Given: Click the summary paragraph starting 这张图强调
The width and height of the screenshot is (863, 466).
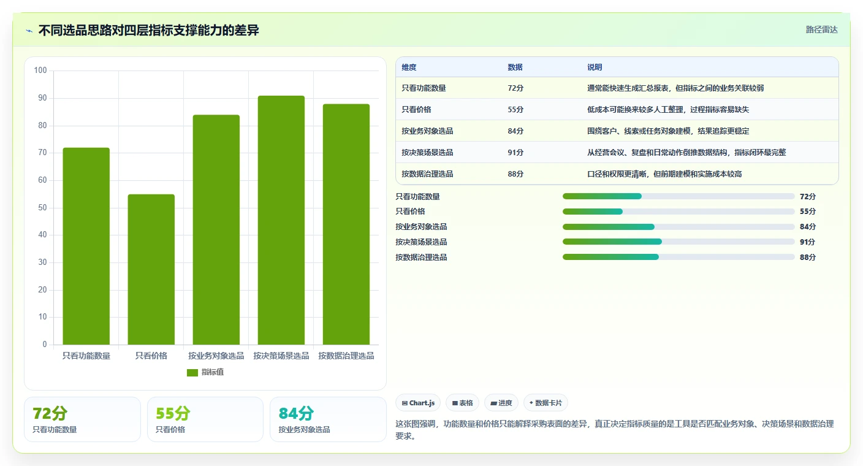Looking at the screenshot, I should [x=615, y=430].
